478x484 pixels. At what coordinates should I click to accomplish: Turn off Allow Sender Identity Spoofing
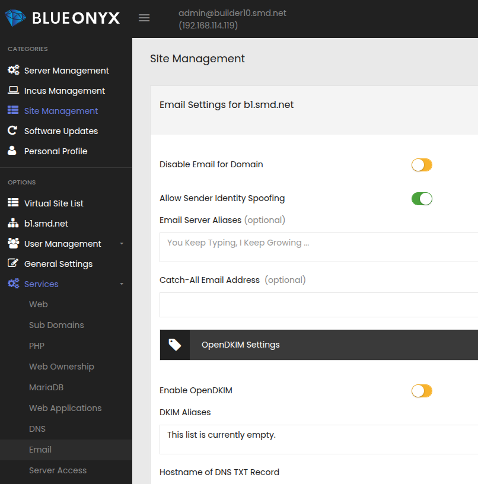[x=422, y=199]
